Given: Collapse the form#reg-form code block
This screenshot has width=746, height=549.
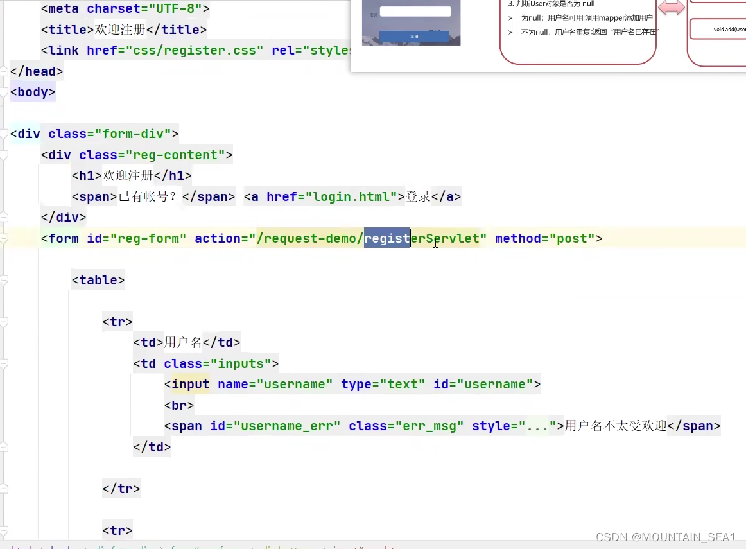Looking at the screenshot, I should click(x=4, y=238).
